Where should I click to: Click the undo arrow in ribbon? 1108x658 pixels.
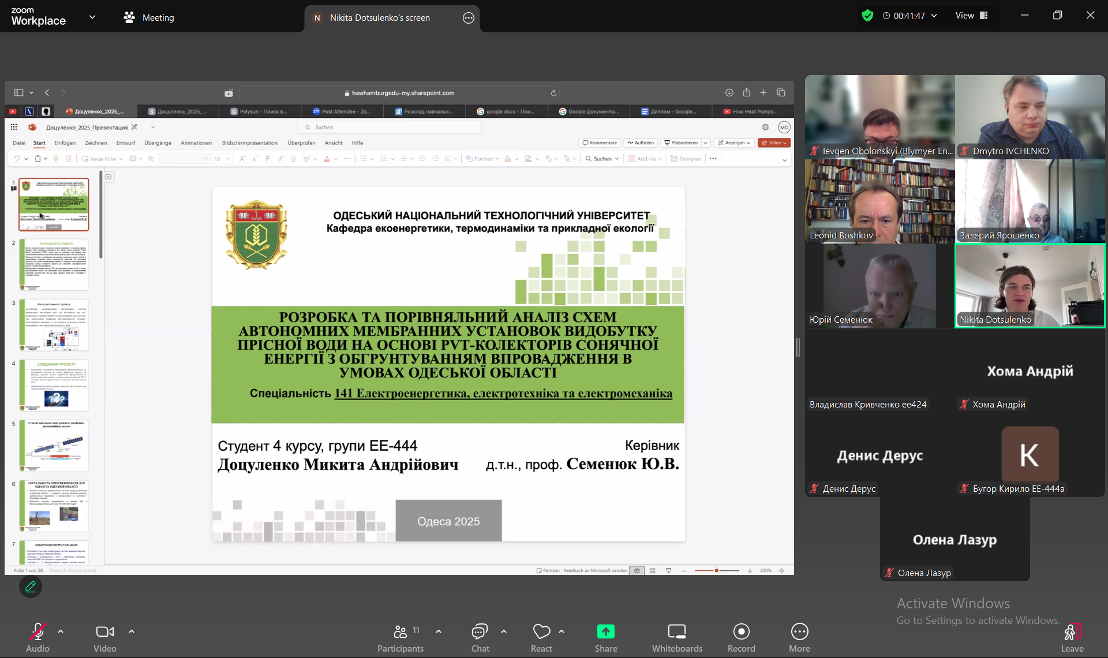coord(17,159)
